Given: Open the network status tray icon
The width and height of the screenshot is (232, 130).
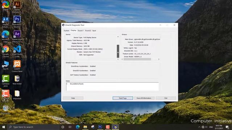Looking at the screenshot, I should [x=203, y=127].
